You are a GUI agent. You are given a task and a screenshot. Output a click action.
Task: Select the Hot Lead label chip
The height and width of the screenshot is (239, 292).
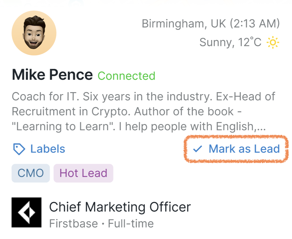click(x=83, y=173)
